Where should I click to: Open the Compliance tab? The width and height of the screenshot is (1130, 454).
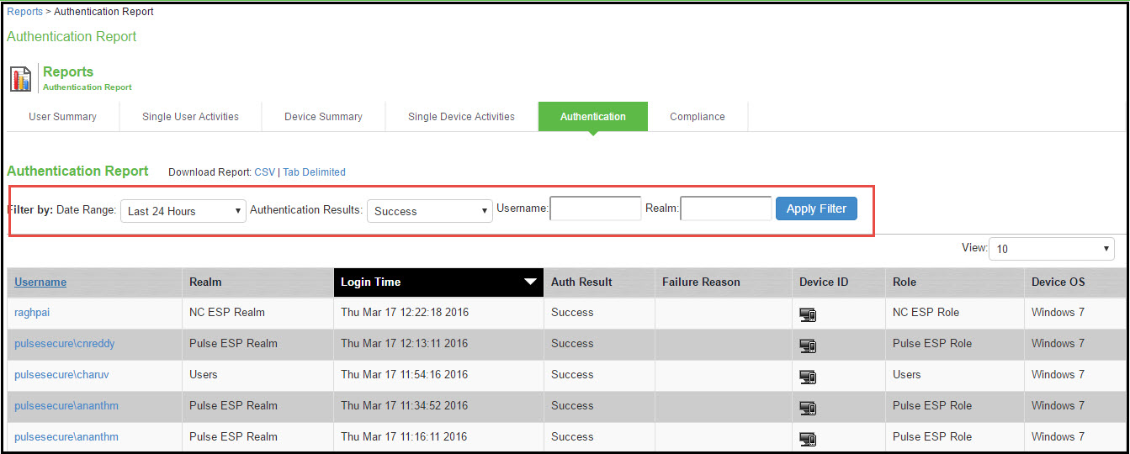[697, 117]
